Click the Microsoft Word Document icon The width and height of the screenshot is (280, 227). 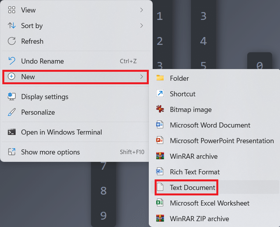tap(160, 125)
